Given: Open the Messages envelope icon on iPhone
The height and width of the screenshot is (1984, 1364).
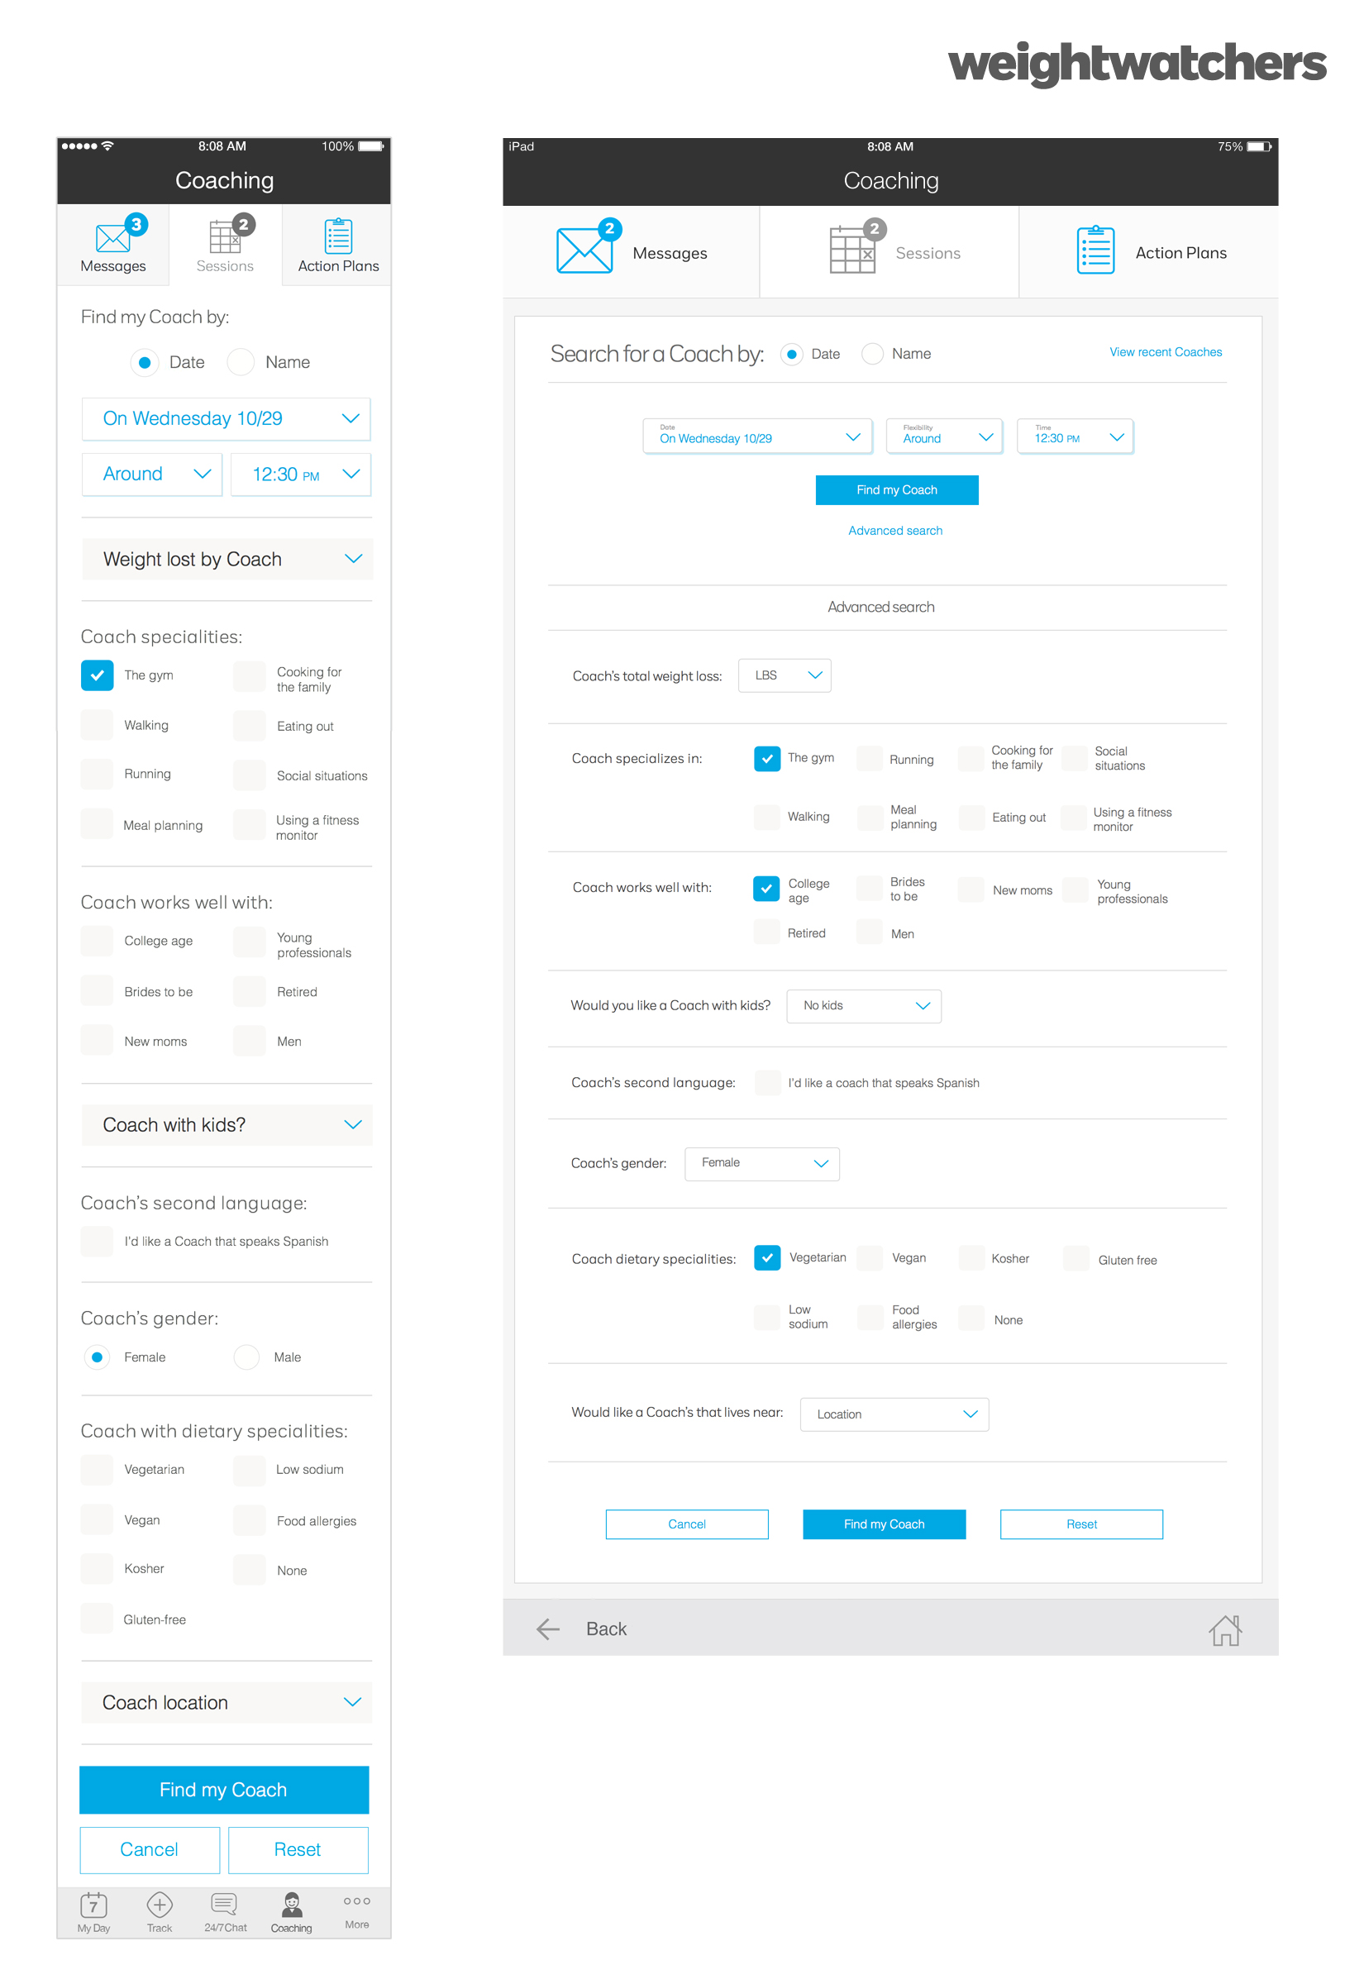Looking at the screenshot, I should pos(112,236).
